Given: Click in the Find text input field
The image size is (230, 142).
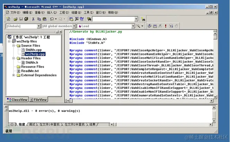Looking at the screenshot, I should click(x=113, y=19).
